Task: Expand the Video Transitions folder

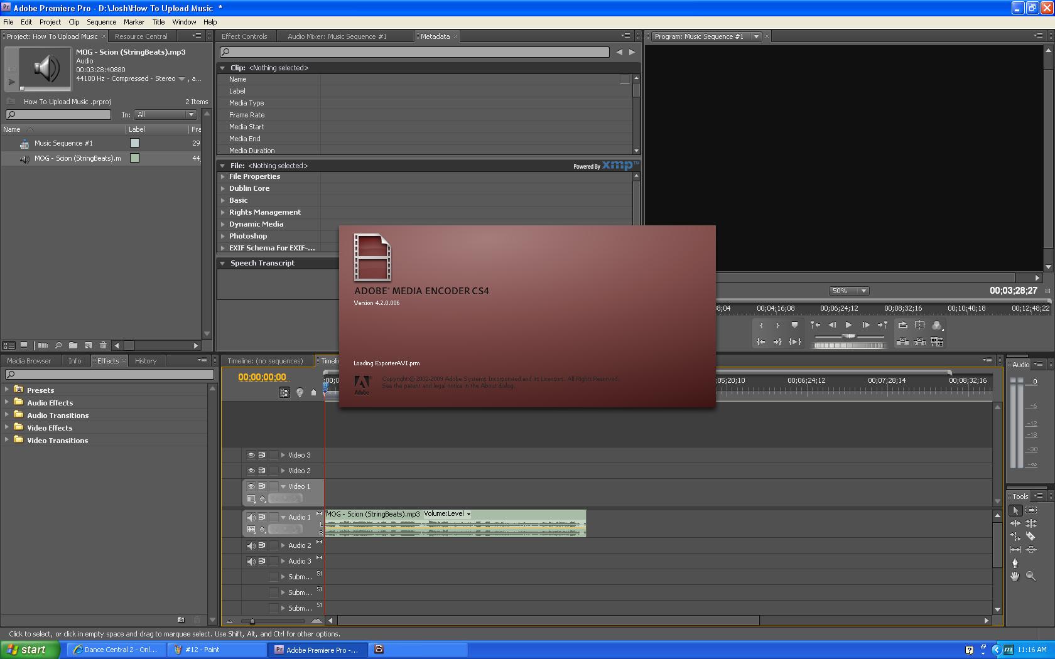Action: point(7,440)
